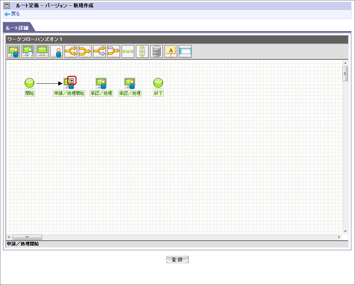The width and height of the screenshot is (355, 285).
Task: Click the blue back arrow icon
Action: (x=7, y=14)
